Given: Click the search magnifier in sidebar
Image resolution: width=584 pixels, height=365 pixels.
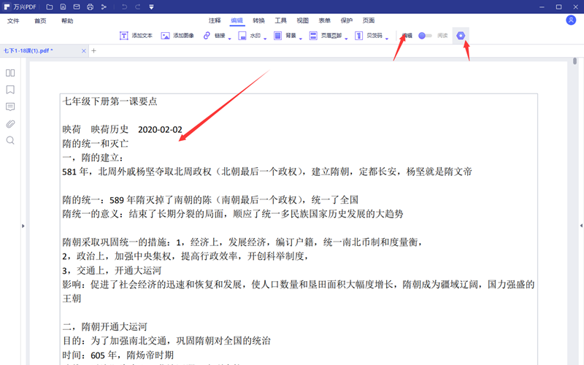Looking at the screenshot, I should click(10, 140).
